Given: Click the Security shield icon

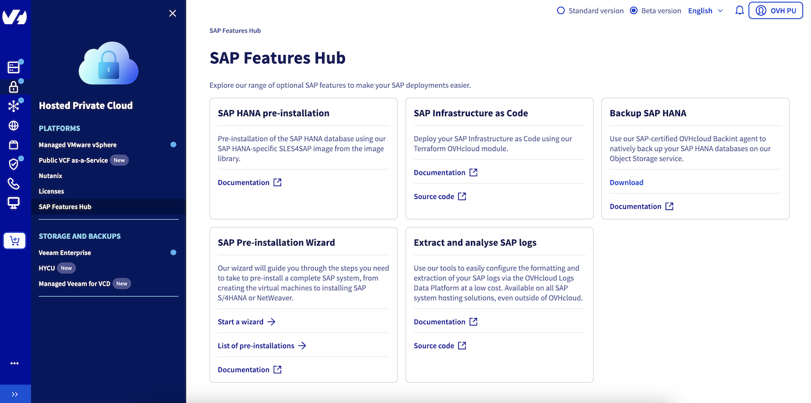Looking at the screenshot, I should click(14, 164).
